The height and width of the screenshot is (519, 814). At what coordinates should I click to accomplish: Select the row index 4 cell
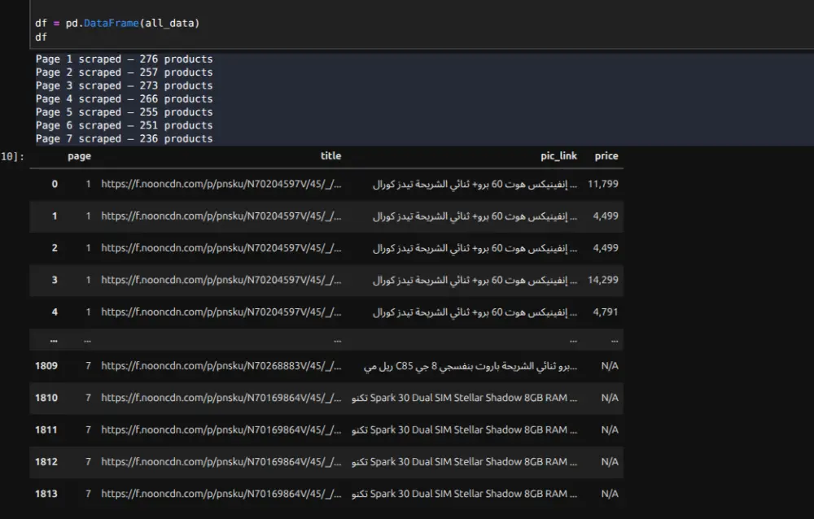click(55, 312)
